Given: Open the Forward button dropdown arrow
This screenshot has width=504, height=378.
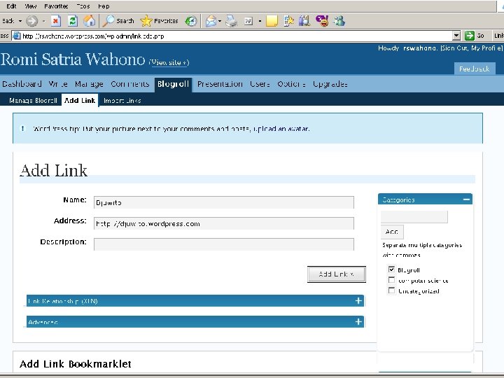Looking at the screenshot, I should click(43, 21).
